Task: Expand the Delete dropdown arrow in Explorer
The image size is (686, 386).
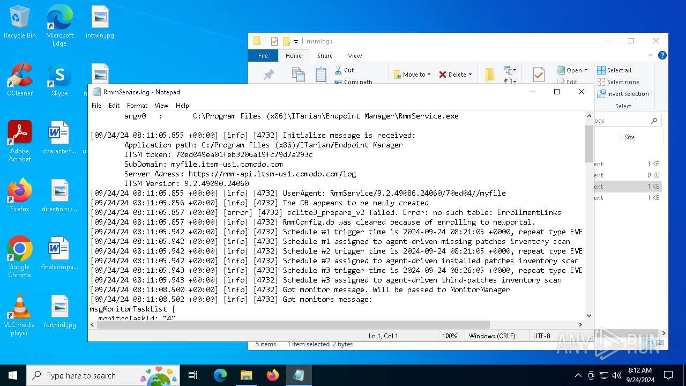Action: pos(470,75)
